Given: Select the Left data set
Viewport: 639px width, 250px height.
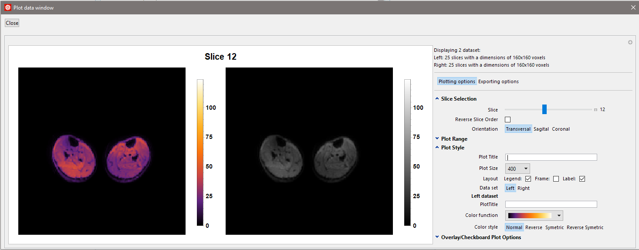Looking at the screenshot, I should pos(510,188).
